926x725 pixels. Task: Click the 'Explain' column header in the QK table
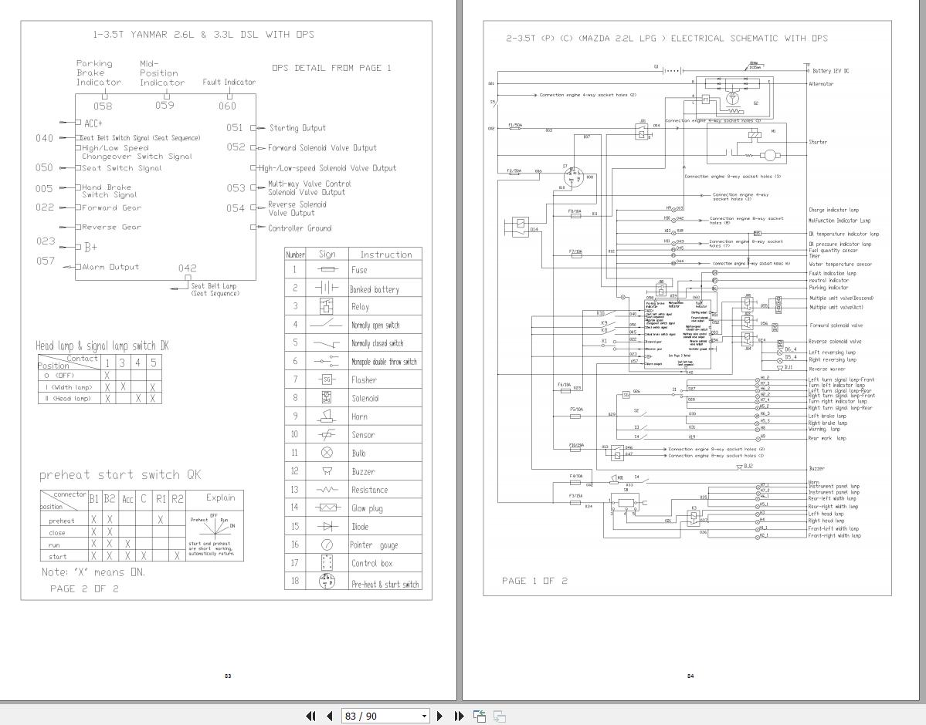point(220,498)
